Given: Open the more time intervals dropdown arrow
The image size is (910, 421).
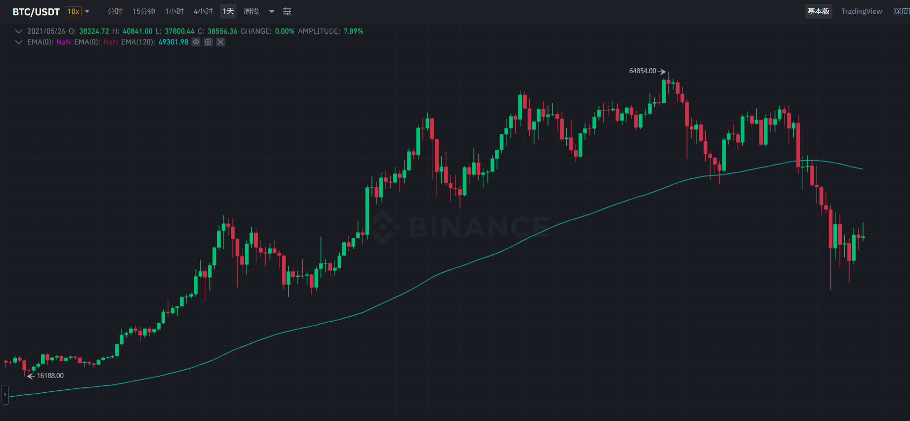Looking at the screenshot, I should (x=272, y=11).
